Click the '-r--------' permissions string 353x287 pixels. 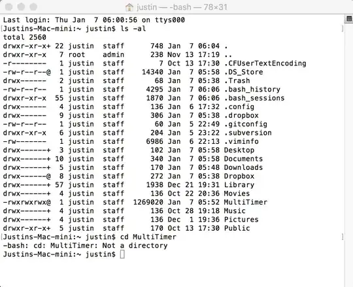pyautogui.click(x=25, y=63)
